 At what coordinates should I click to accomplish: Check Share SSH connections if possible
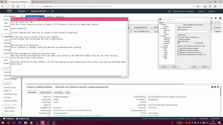[x=178, y=48]
